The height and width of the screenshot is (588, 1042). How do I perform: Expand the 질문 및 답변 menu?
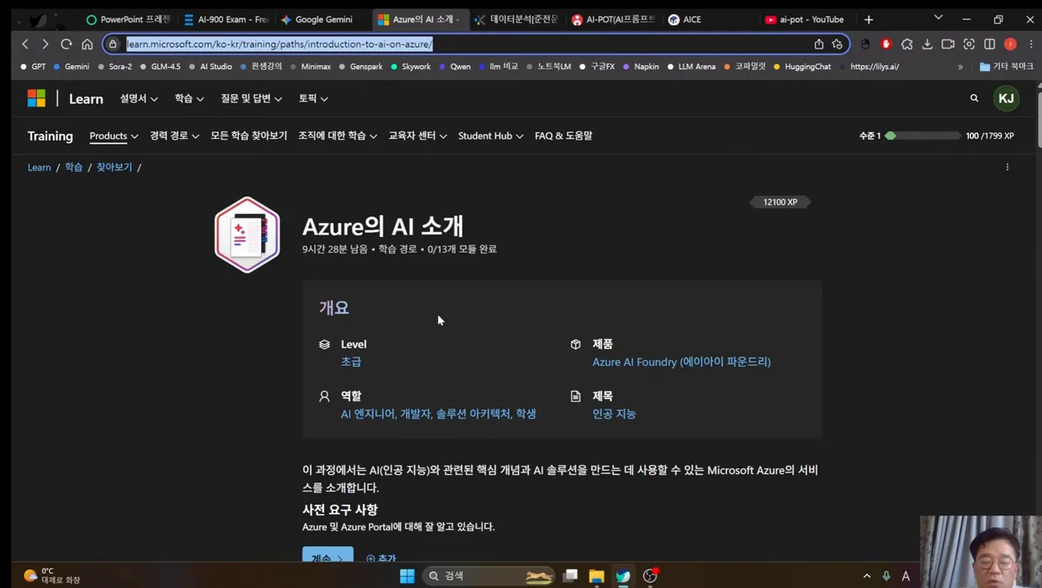point(251,98)
